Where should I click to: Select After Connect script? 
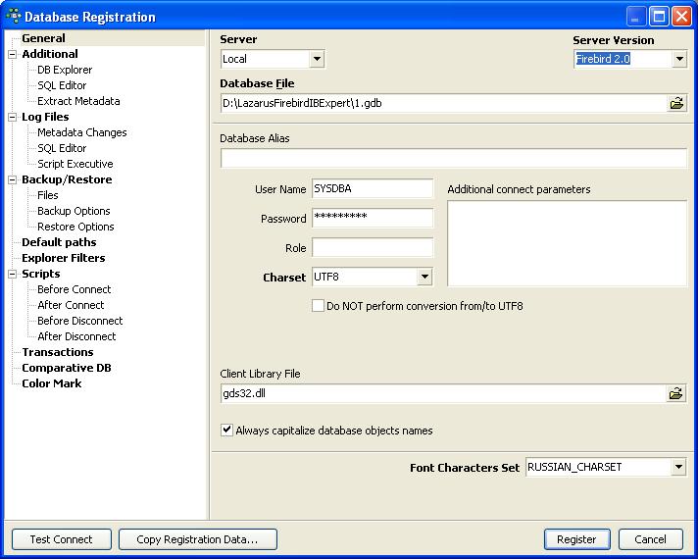point(71,305)
